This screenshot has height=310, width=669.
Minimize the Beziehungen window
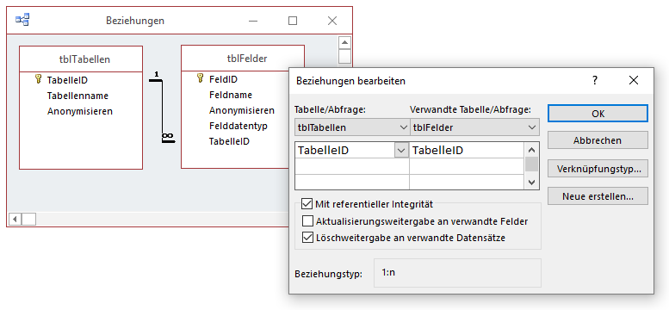coord(253,21)
